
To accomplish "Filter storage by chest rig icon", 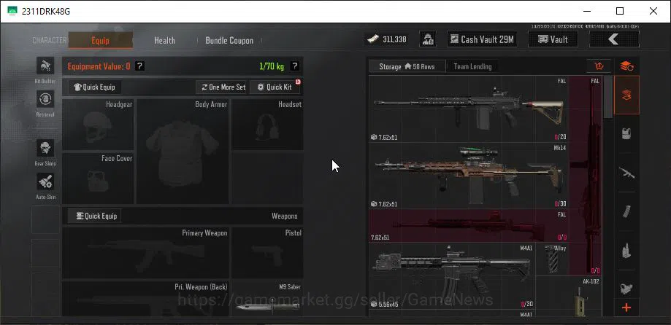I will coord(627,289).
